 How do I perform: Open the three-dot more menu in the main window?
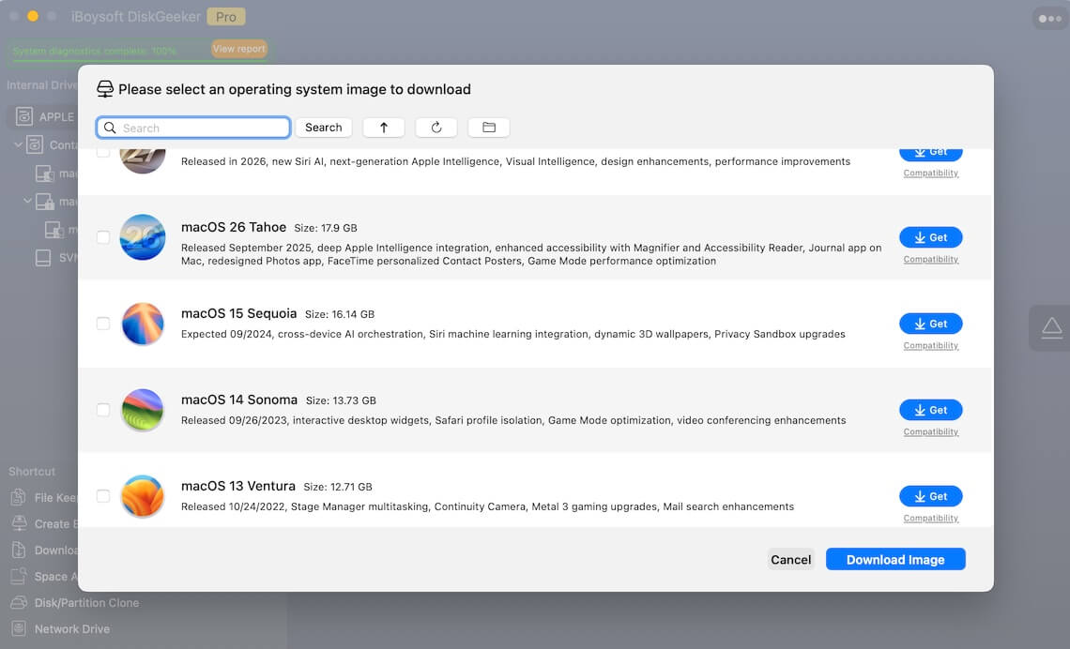(x=1049, y=19)
